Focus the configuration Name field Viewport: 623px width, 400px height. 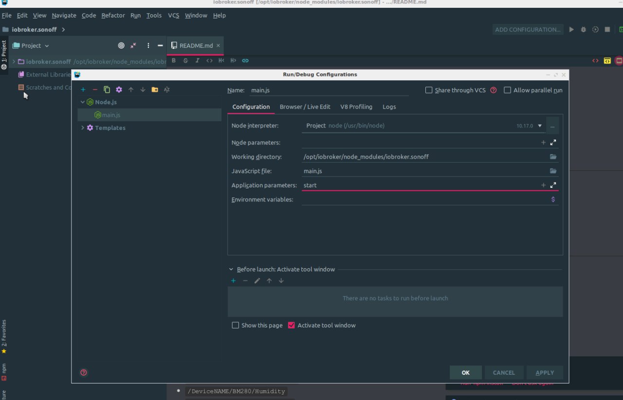pos(329,90)
